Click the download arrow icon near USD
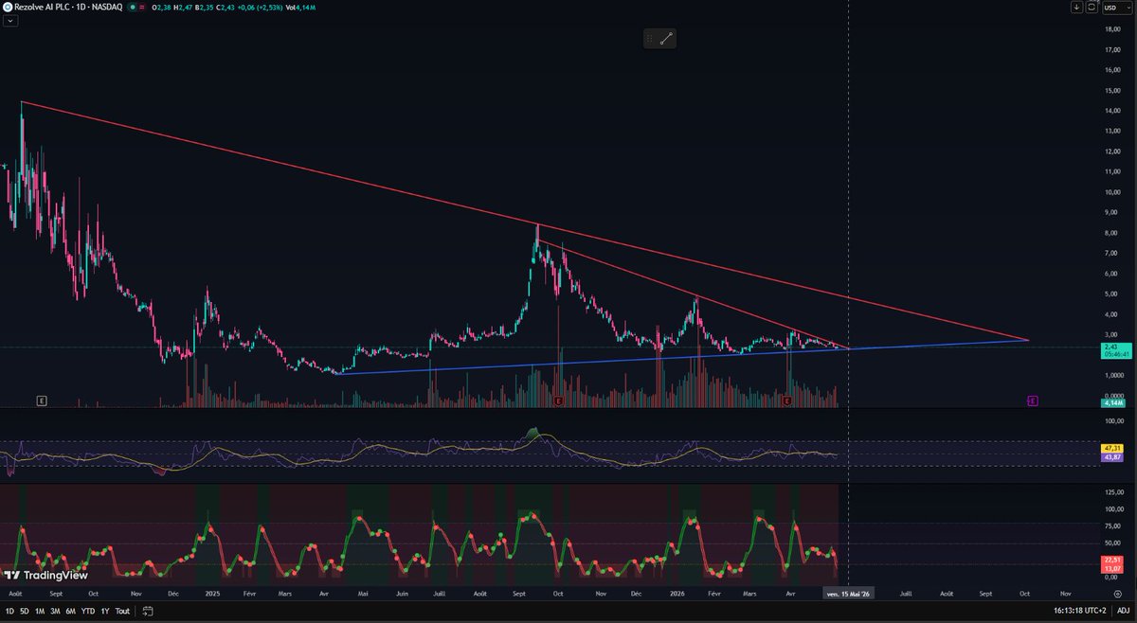1137x623 pixels. [x=1076, y=7]
